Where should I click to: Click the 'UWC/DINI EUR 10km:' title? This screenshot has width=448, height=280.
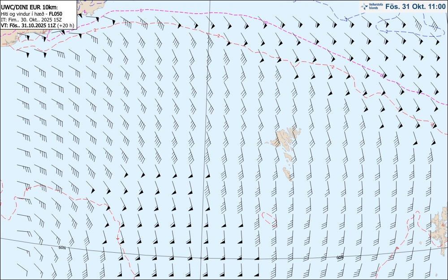pyautogui.click(x=30, y=8)
